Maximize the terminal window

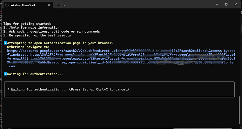click(x=226, y=5)
